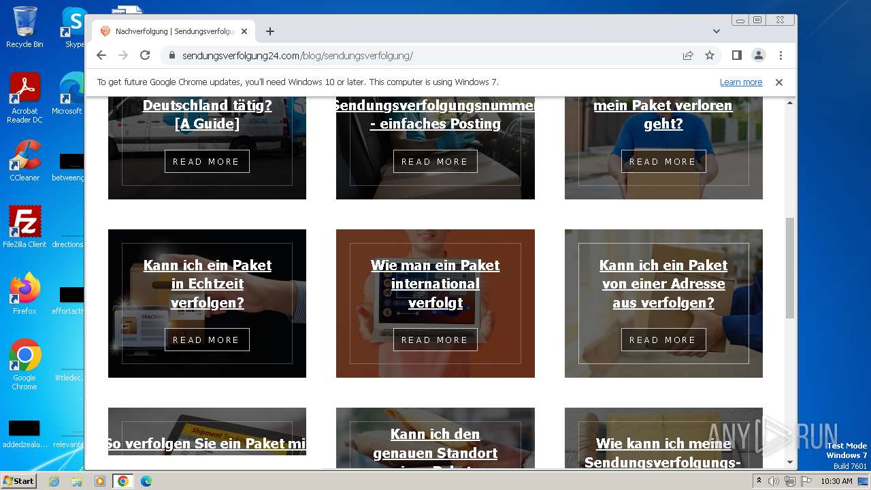Open article 'Deutschland tätig? [A Guide]'
This screenshot has height=490, width=871.
click(x=207, y=114)
